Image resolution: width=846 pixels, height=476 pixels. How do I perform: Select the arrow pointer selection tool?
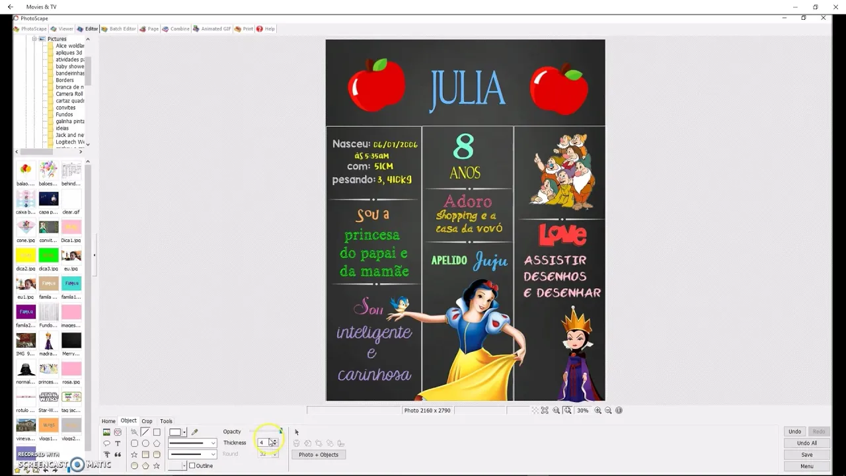click(297, 432)
